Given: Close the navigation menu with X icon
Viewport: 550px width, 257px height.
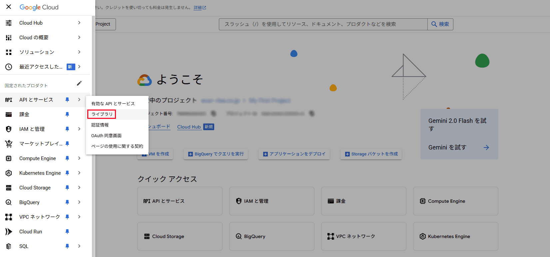Looking at the screenshot, I should click(x=9, y=7).
